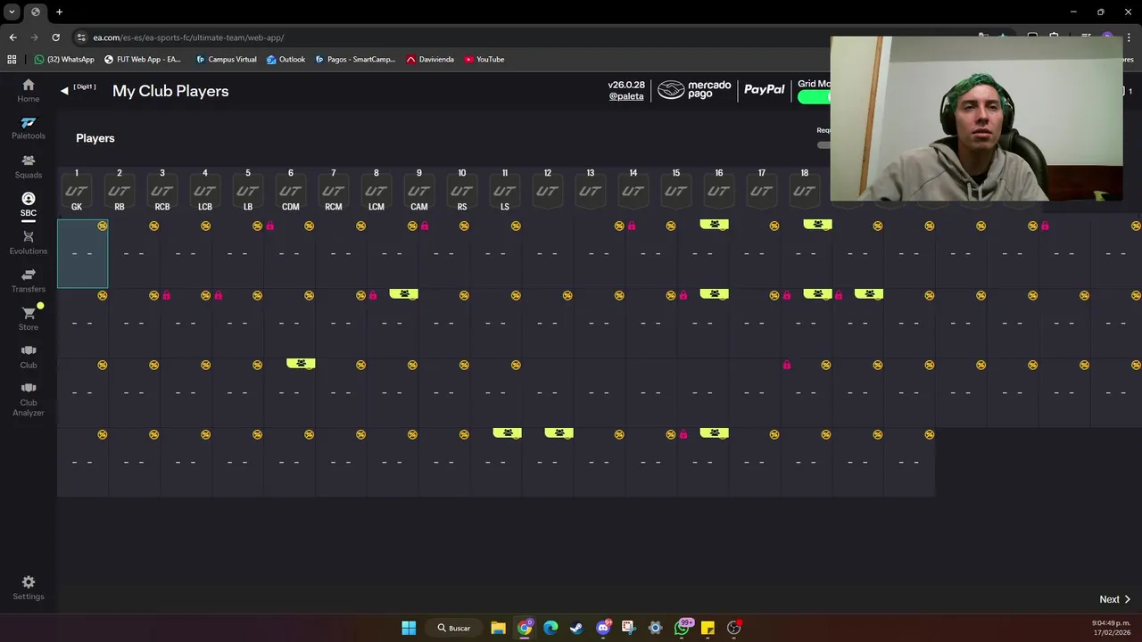Open the Club sidebar item

coord(29,357)
